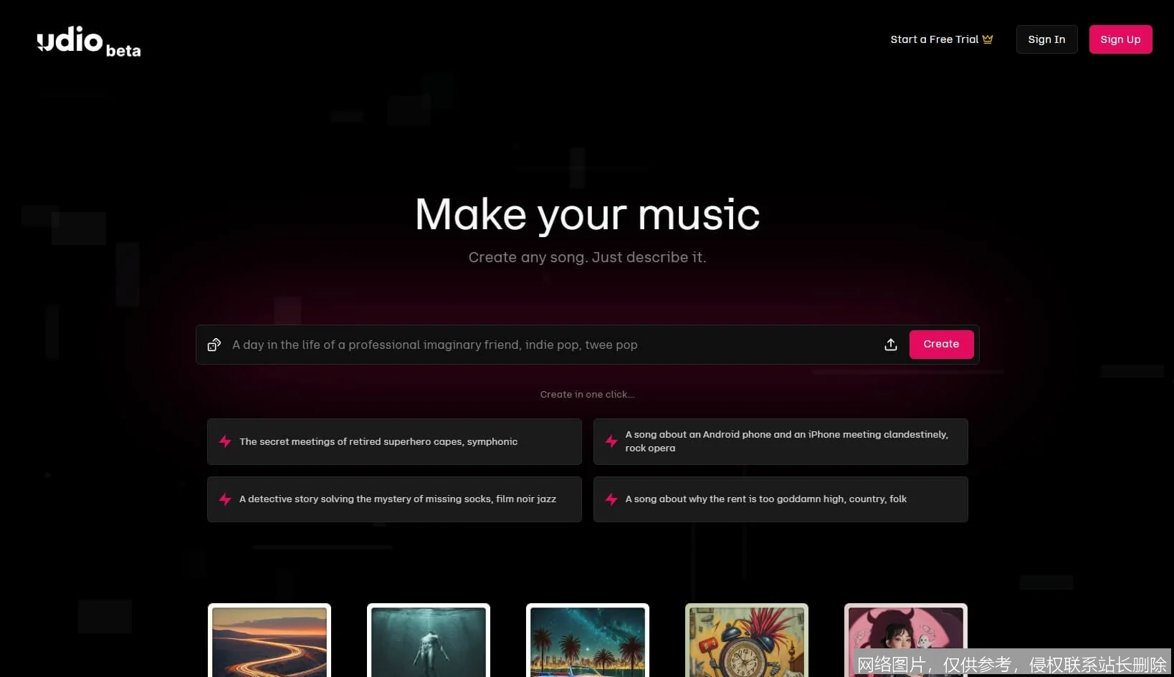
Task: Click the upload audio icon
Action: [x=890, y=345]
